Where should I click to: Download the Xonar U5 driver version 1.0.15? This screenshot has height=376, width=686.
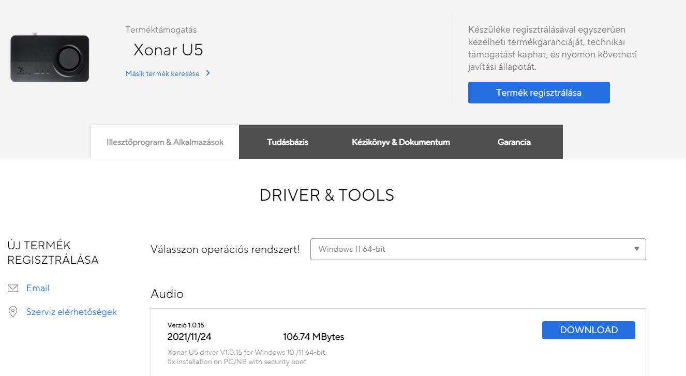click(589, 330)
